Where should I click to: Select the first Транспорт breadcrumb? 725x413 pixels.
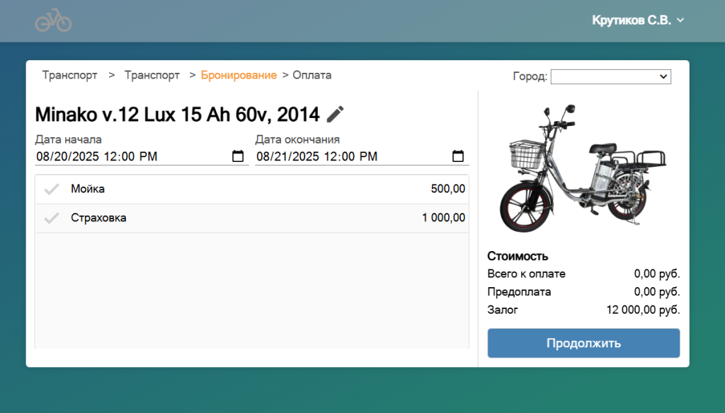(69, 75)
